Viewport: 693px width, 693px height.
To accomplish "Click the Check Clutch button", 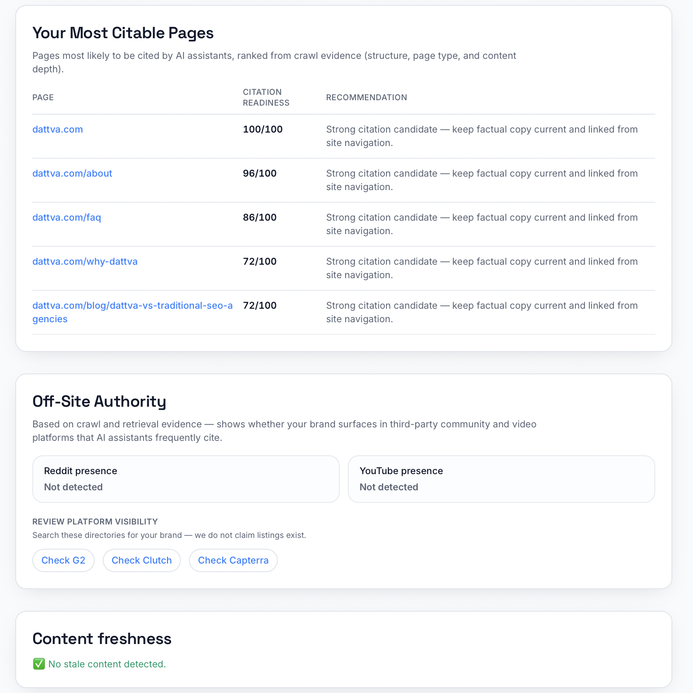I will [x=142, y=560].
